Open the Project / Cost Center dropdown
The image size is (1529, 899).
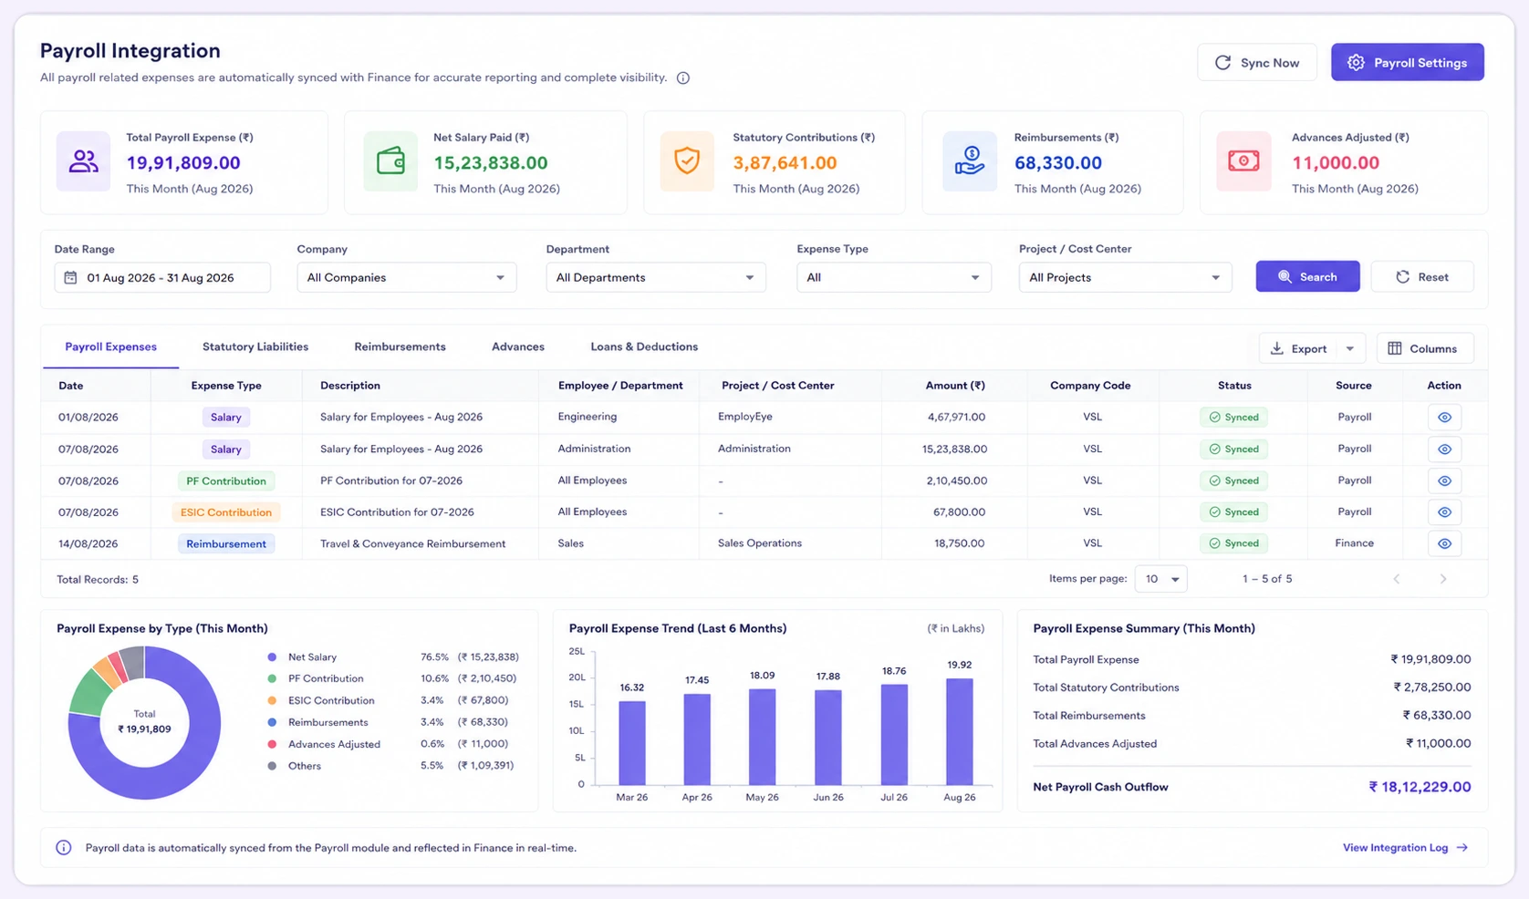click(1125, 277)
